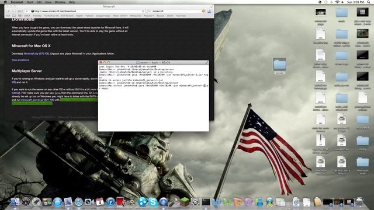Launch Safari from the Dock

click(78, 202)
